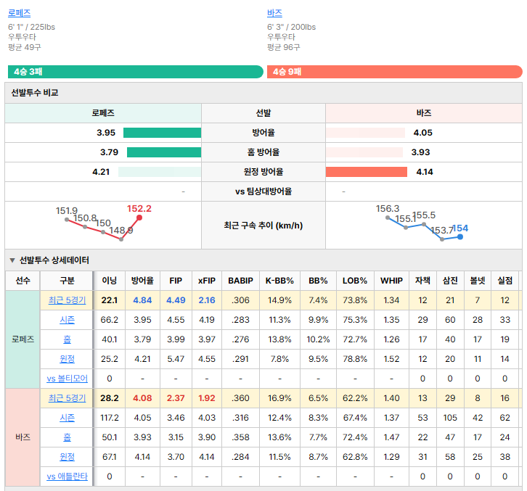The height and width of the screenshot is (491, 527).
Task: Open 로페즈 시즌 stats link
Action: 67,320
